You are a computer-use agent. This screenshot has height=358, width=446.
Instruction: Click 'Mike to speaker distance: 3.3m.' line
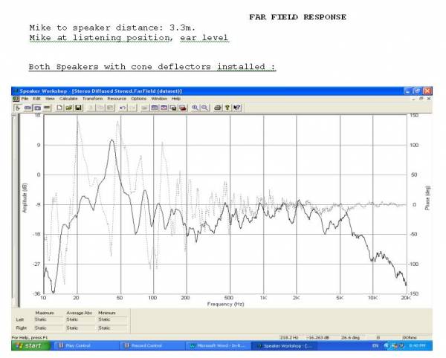112,27
